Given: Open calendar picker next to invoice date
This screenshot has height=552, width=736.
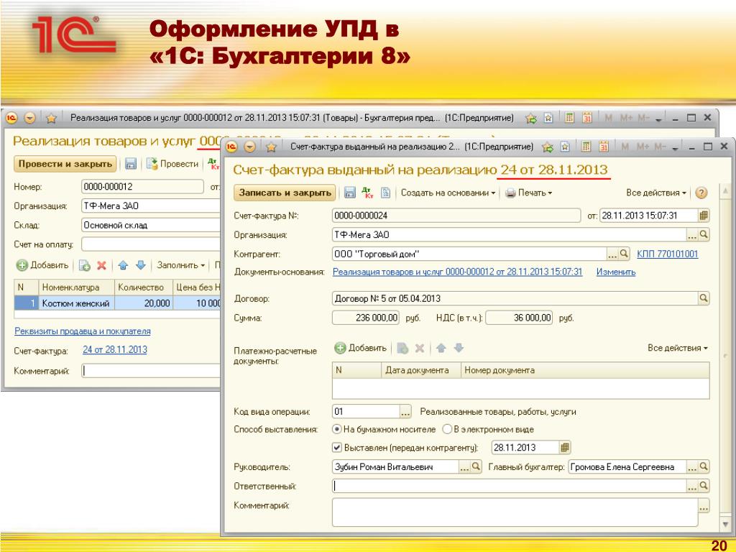Looking at the screenshot, I should coord(704,215).
